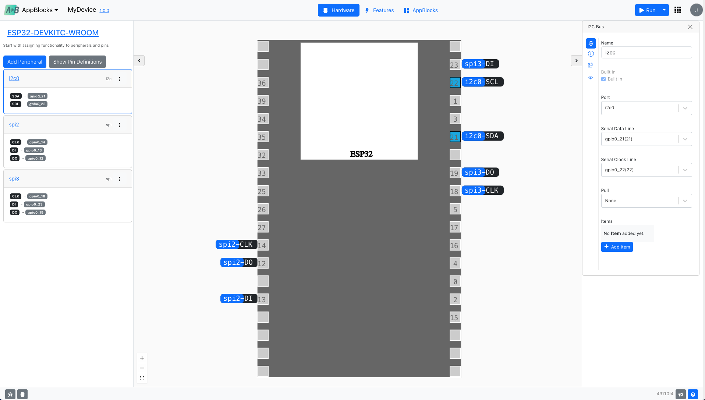Click the AppBlocks logo icon
The image size is (705, 400).
(x=12, y=10)
